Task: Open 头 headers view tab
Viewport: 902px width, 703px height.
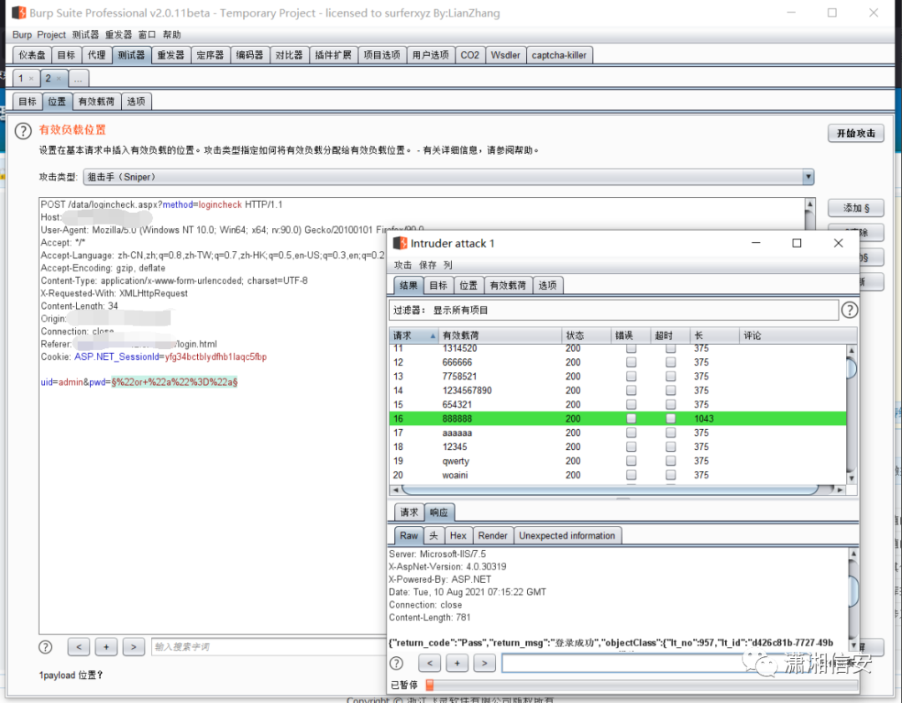Action: point(433,535)
